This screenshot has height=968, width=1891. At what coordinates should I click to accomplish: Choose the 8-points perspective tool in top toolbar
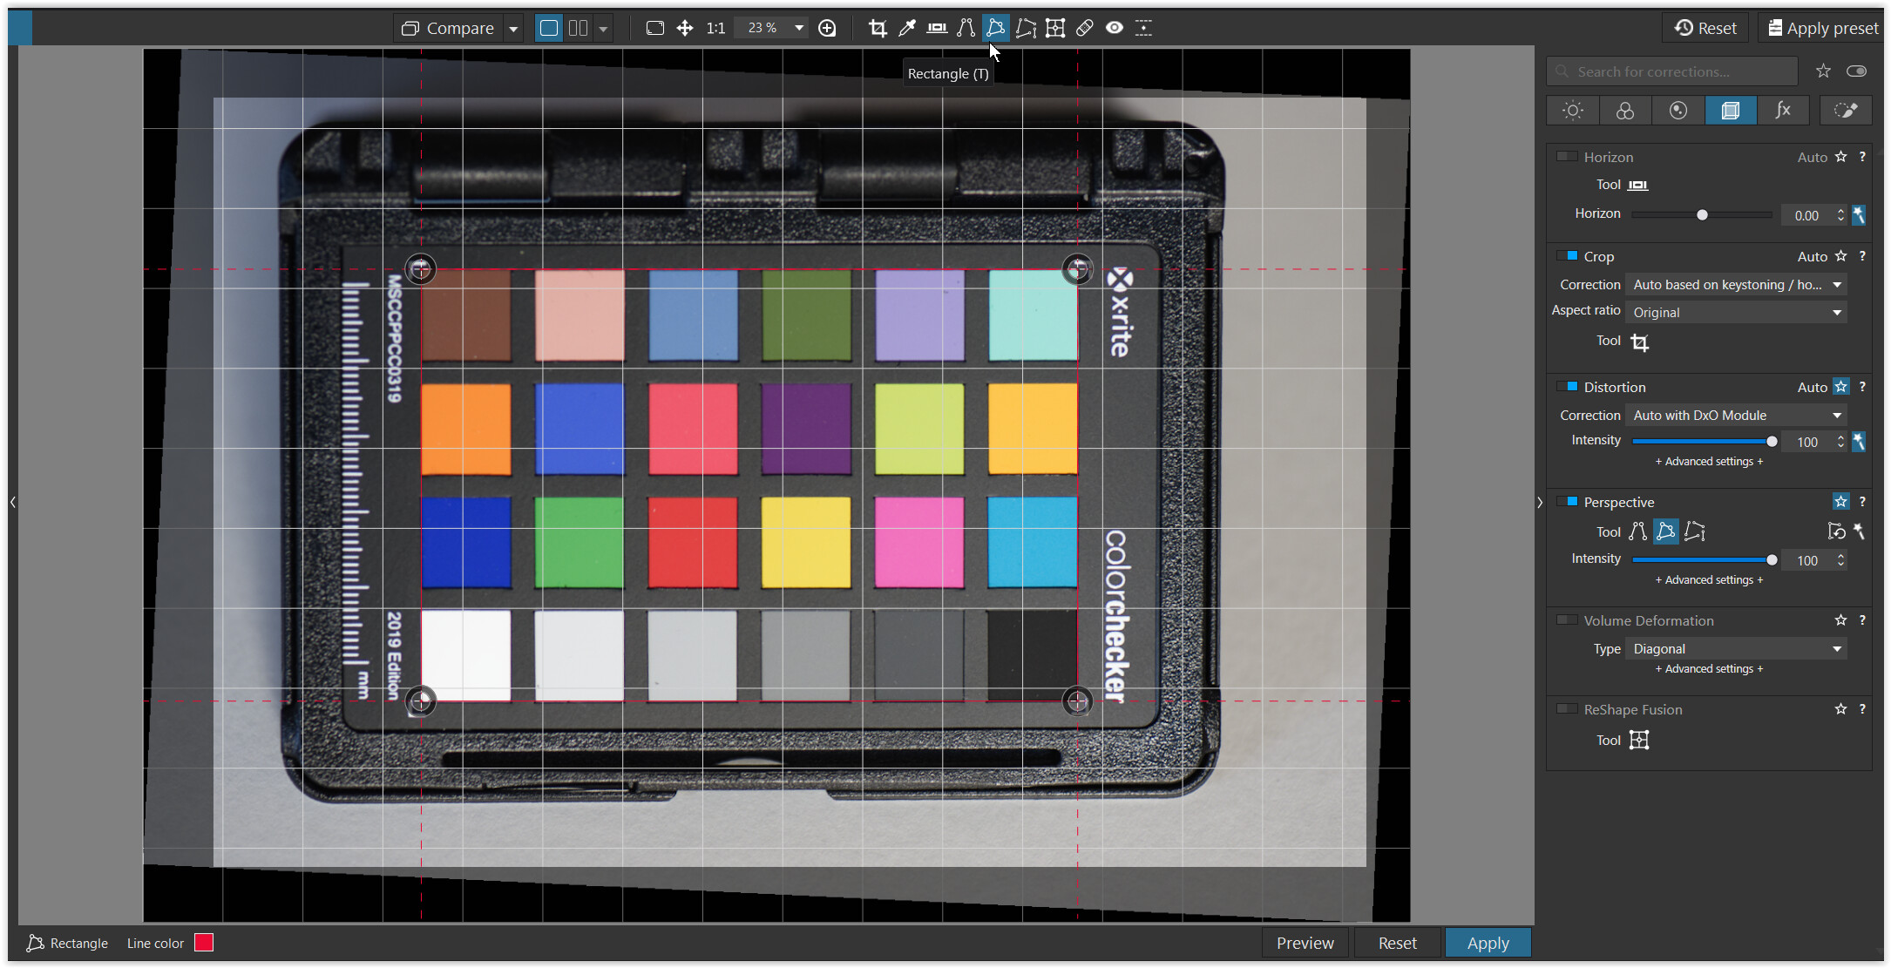tap(1026, 28)
